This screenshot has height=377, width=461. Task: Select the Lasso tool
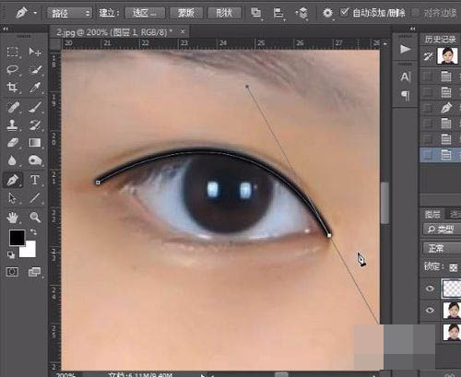[x=12, y=69]
